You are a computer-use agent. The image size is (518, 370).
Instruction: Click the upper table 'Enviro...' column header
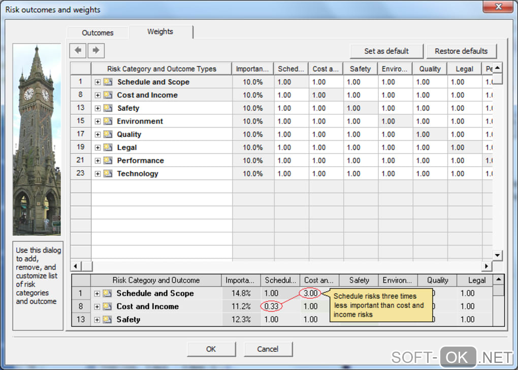[x=395, y=69]
